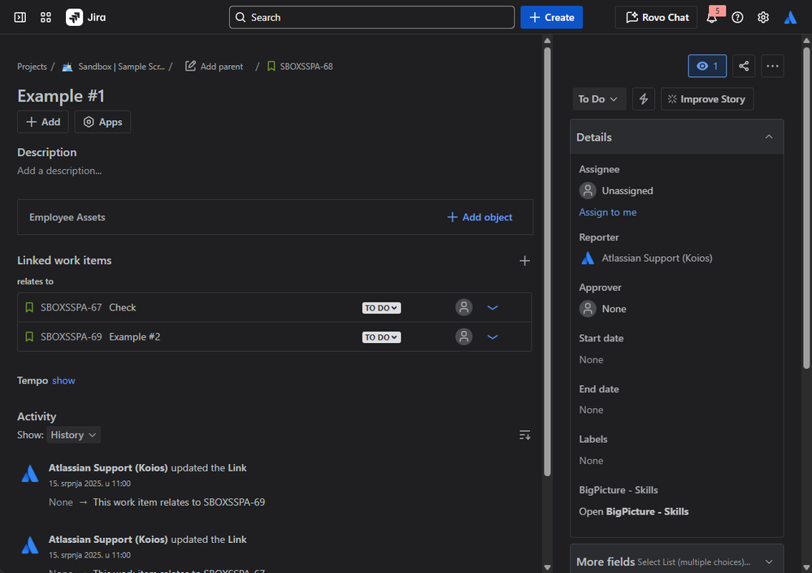Screen dimensions: 812x573
Task: Click the main content scroll up arrow
Action: 547,41
